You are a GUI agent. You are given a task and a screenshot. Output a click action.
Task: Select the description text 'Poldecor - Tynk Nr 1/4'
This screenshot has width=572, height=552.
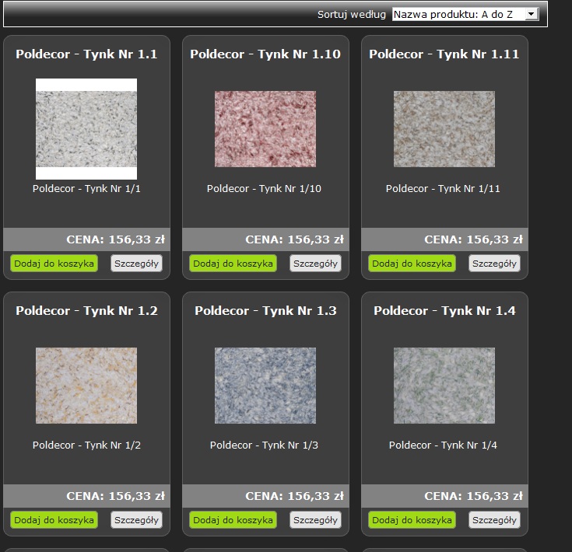coord(443,445)
